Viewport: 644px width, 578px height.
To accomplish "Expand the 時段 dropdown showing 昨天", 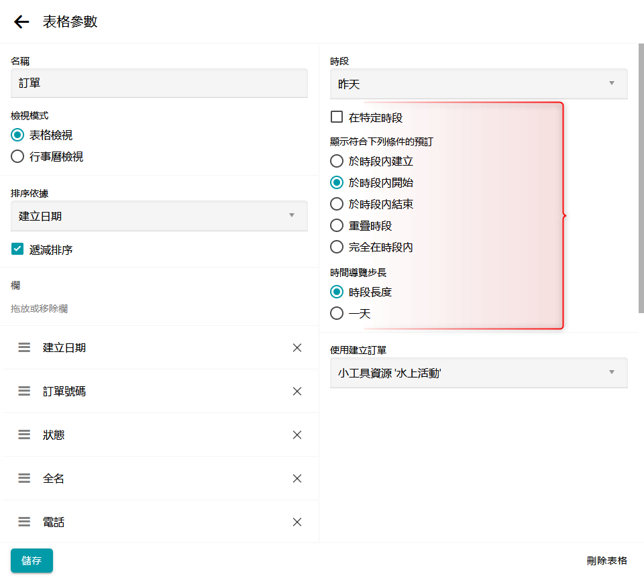I will [478, 84].
